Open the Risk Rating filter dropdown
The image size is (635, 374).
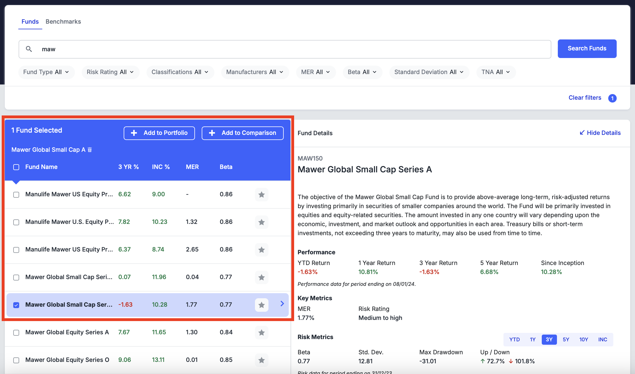click(111, 72)
